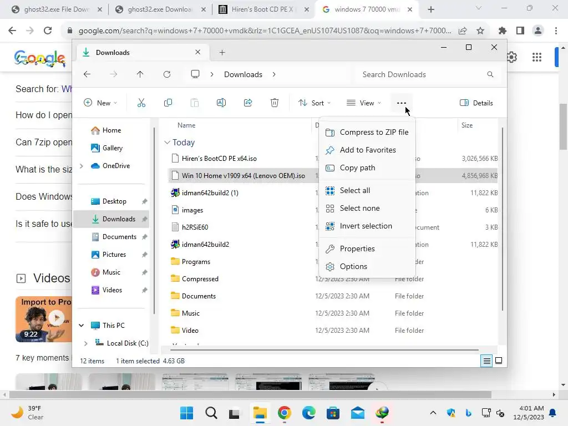Unpin Documents from quick access pin icon
Screen dimensions: 568x426
coord(145,237)
